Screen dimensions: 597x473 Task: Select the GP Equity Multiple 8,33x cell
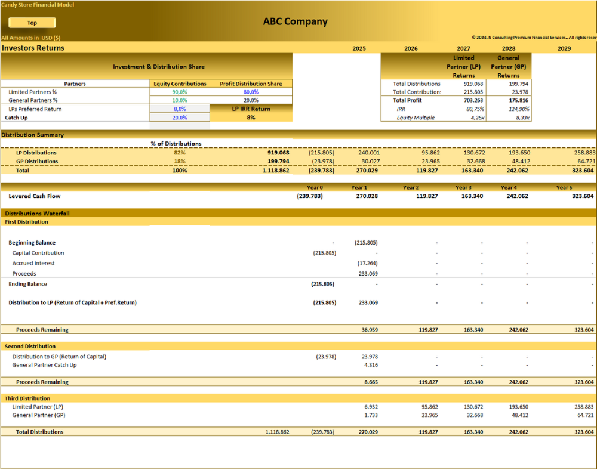click(522, 118)
